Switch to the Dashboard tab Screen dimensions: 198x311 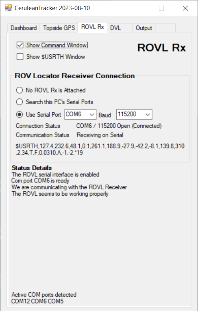(x=24, y=28)
